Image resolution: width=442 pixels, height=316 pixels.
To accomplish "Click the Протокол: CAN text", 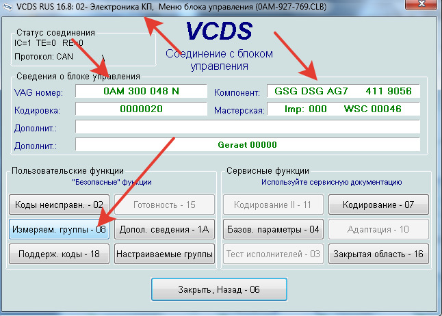I will pos(44,57).
